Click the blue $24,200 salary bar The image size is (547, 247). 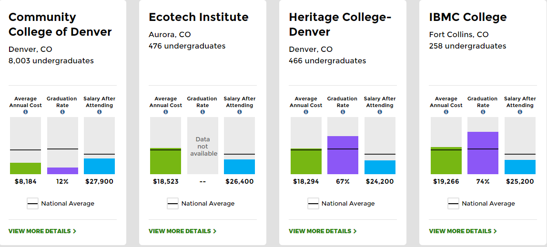pyautogui.click(x=380, y=167)
